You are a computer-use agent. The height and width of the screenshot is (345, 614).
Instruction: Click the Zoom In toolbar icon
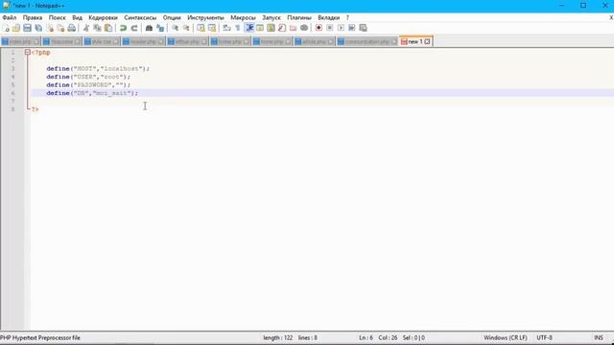tap(175, 28)
